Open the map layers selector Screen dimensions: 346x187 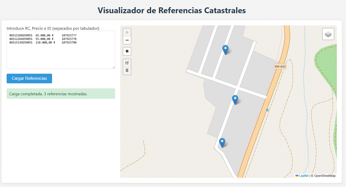(x=328, y=34)
